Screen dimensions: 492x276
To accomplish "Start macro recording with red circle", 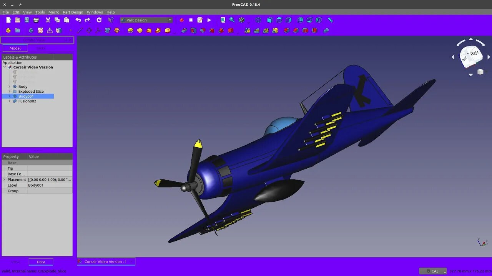I will tap(181, 20).
